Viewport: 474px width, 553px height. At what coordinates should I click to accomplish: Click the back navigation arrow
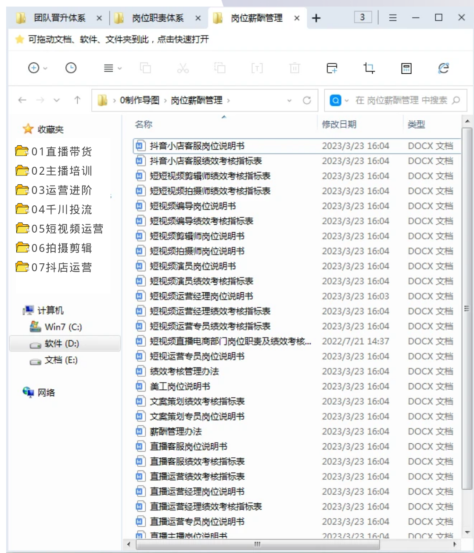[x=22, y=100]
